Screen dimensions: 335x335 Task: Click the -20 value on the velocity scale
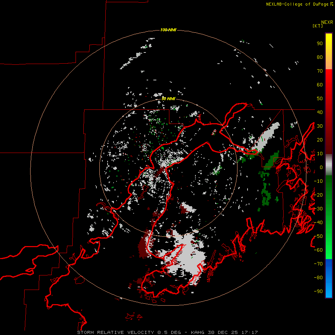click(318, 195)
